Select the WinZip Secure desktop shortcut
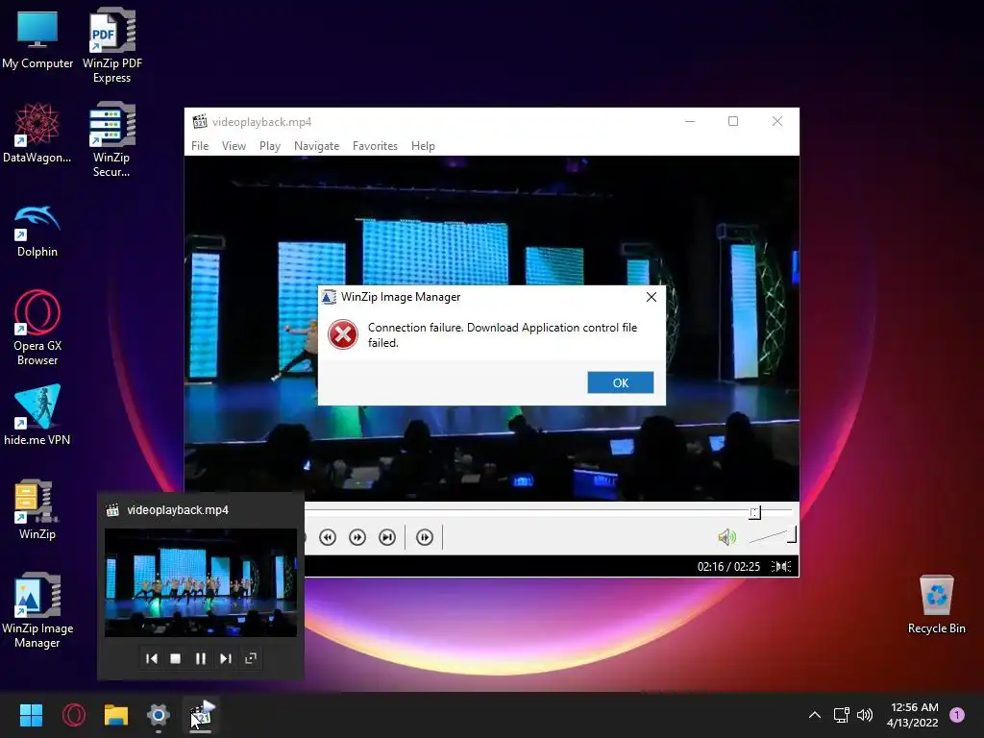Viewport: 984px width, 738px height. pos(111,140)
